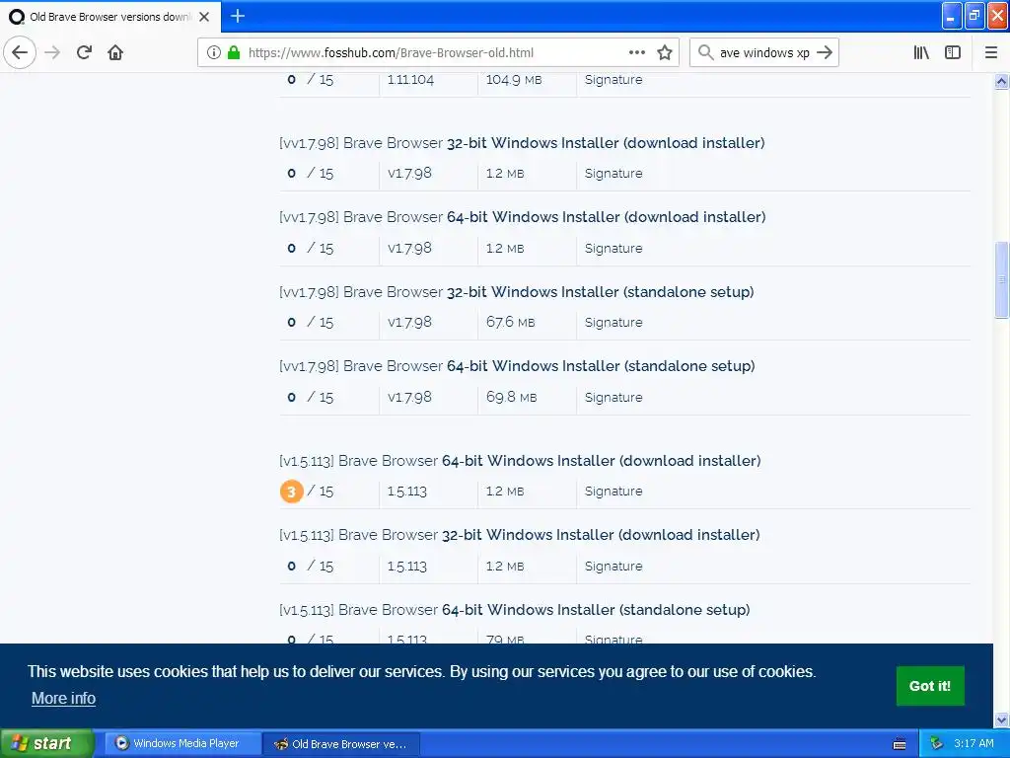View Signature for 1.11.104 file

coord(613,80)
